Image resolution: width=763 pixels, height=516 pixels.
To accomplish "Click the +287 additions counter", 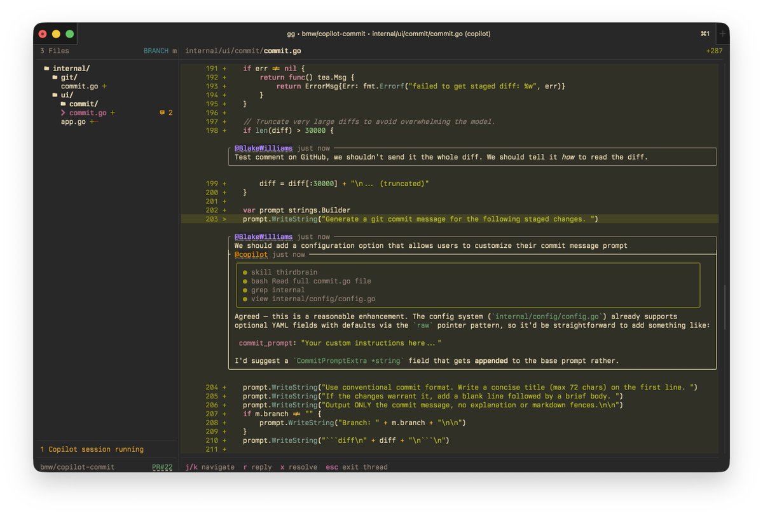I will [x=714, y=51].
